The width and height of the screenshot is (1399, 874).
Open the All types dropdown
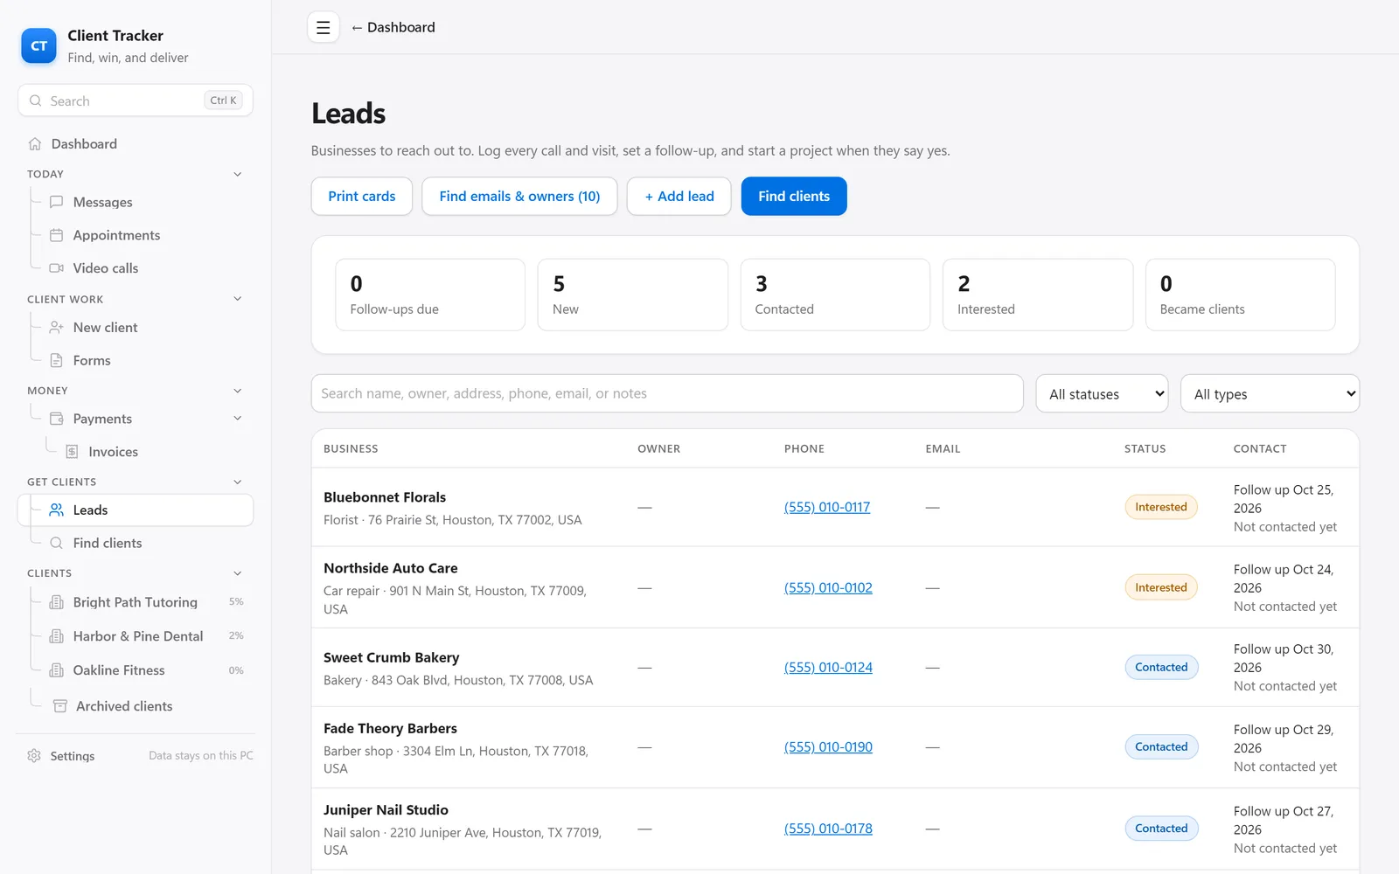tap(1270, 394)
